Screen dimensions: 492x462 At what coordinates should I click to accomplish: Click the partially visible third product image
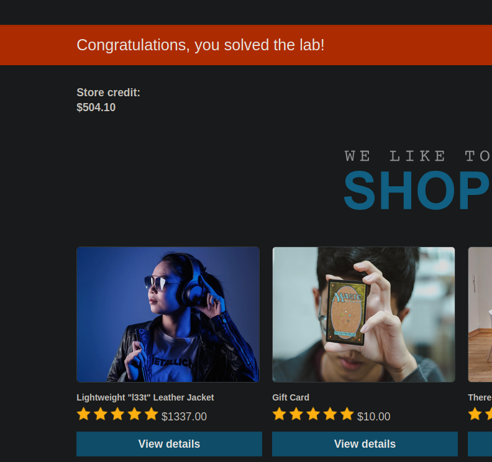pos(480,315)
